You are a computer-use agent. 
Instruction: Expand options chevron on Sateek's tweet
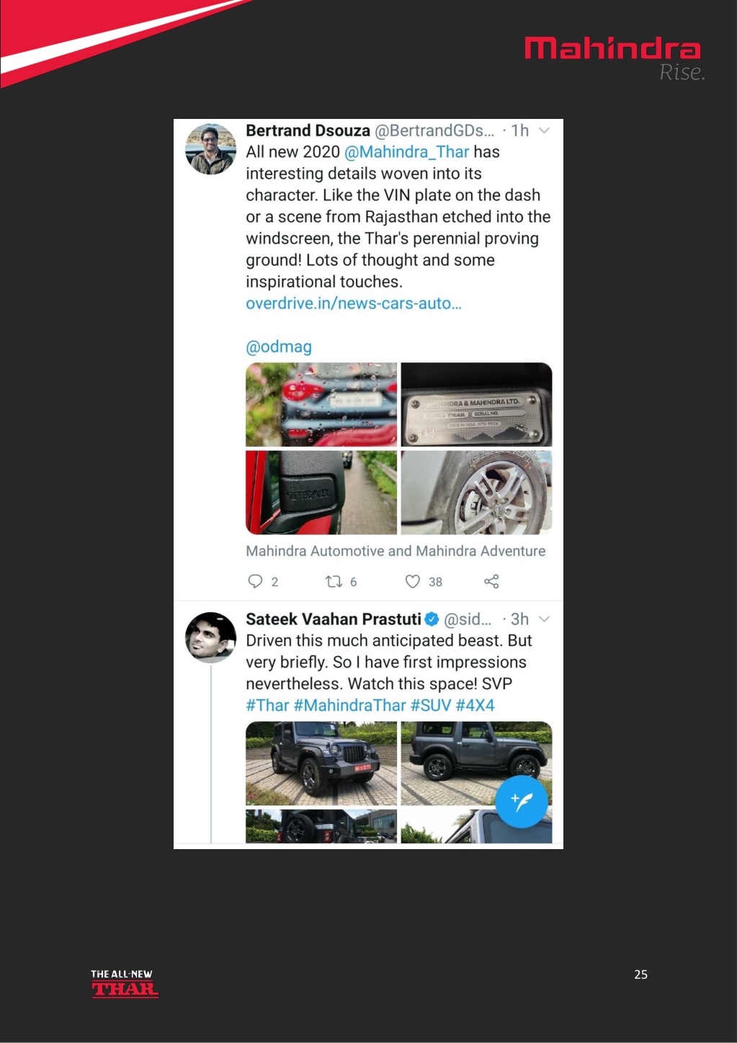(545, 619)
